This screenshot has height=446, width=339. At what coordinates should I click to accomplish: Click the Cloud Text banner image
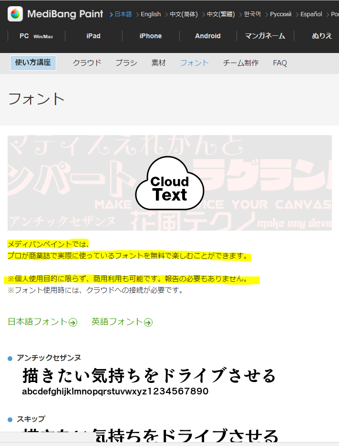tap(170, 182)
